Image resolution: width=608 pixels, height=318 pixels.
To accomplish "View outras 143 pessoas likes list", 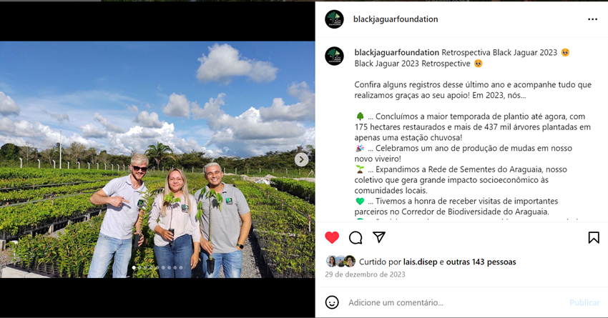I will coord(481,262).
